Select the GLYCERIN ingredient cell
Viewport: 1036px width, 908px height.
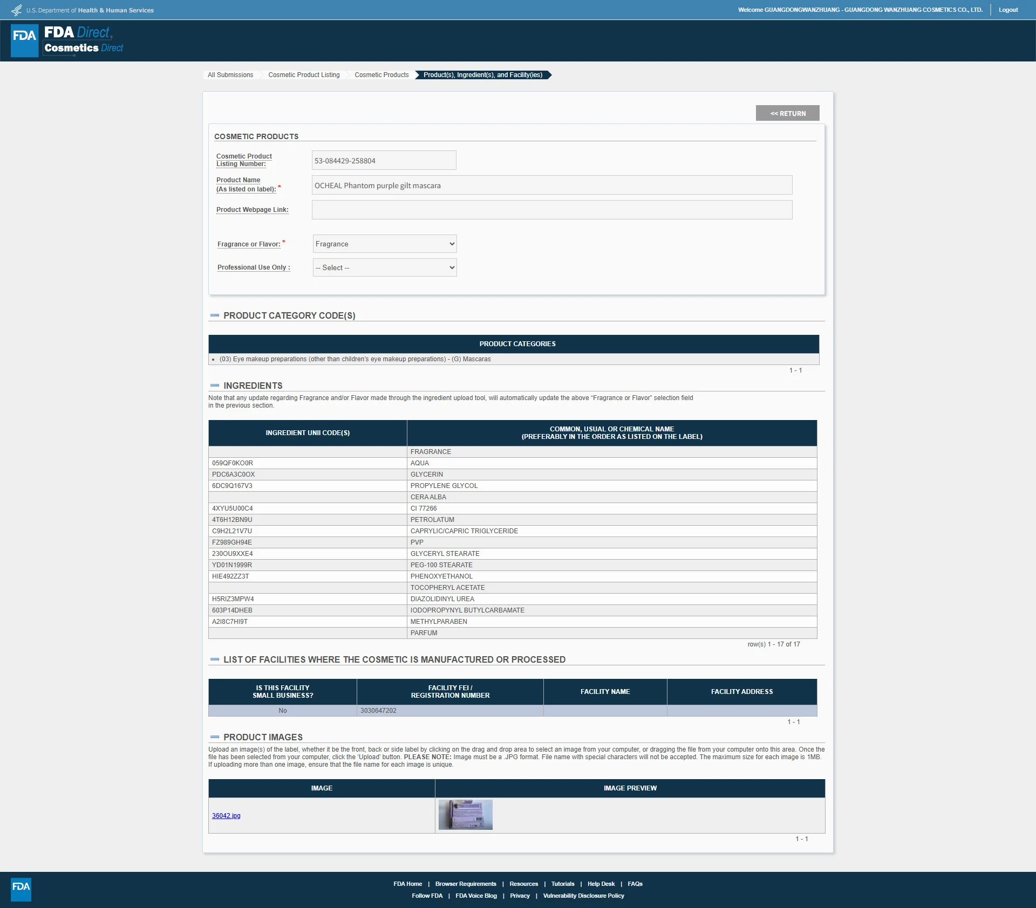tap(612, 474)
